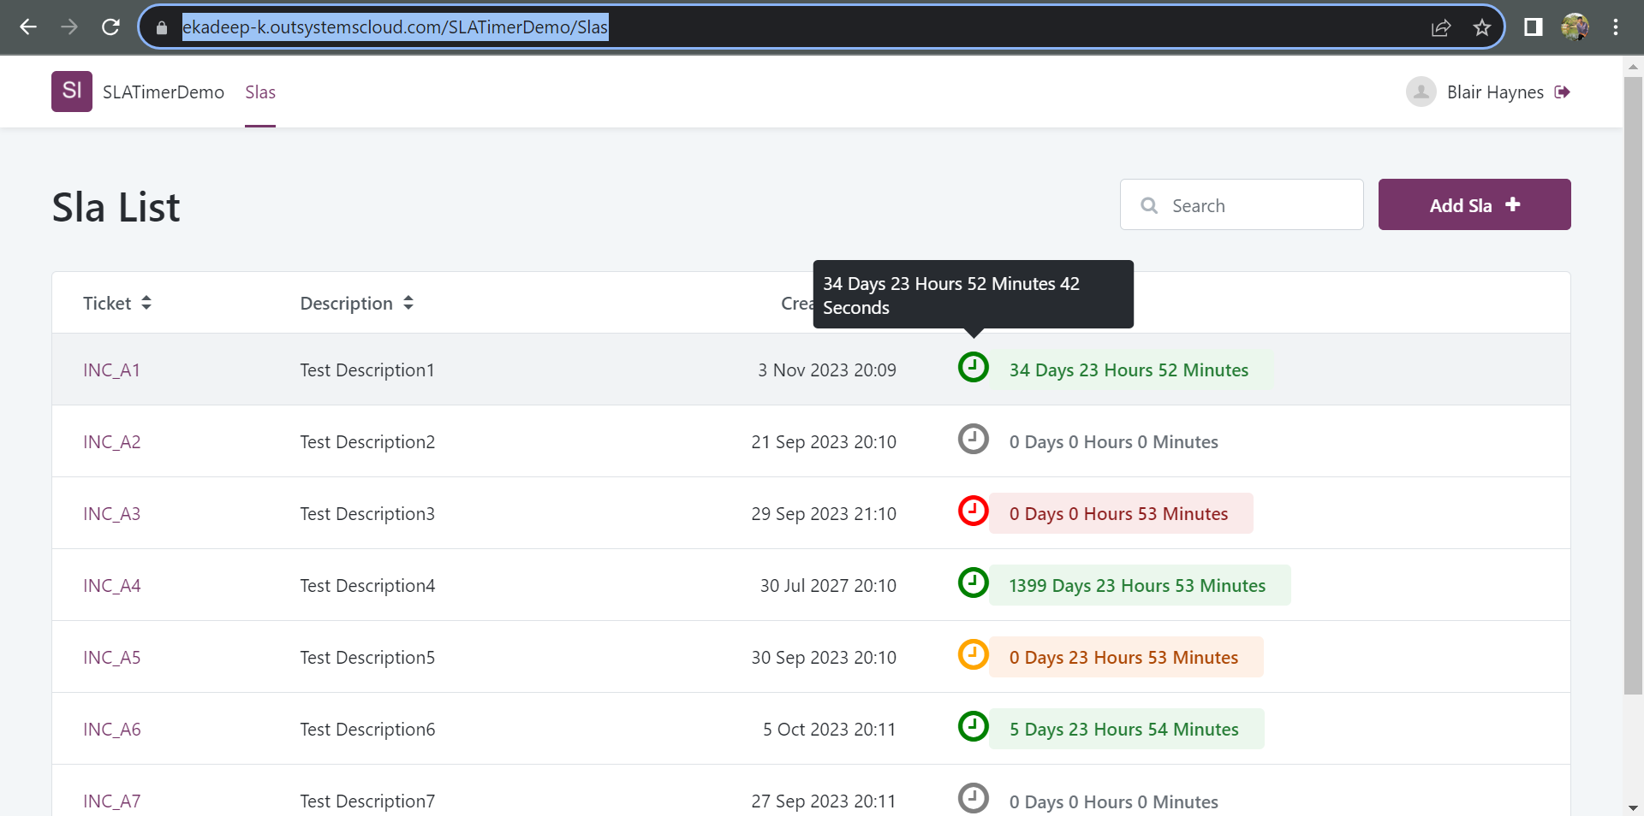Viewport: 1644px width, 816px height.
Task: Click the browser forward arrow
Action: click(69, 27)
